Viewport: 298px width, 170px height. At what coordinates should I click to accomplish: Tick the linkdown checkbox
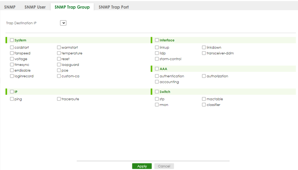204,47
